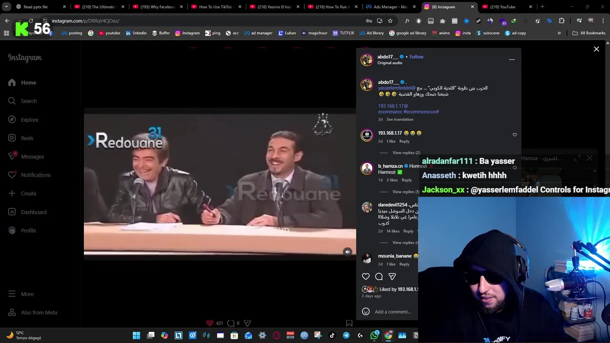Viewport: 610px width, 343px height.
Task: Click See translation under the caption
Action: [x=400, y=120]
